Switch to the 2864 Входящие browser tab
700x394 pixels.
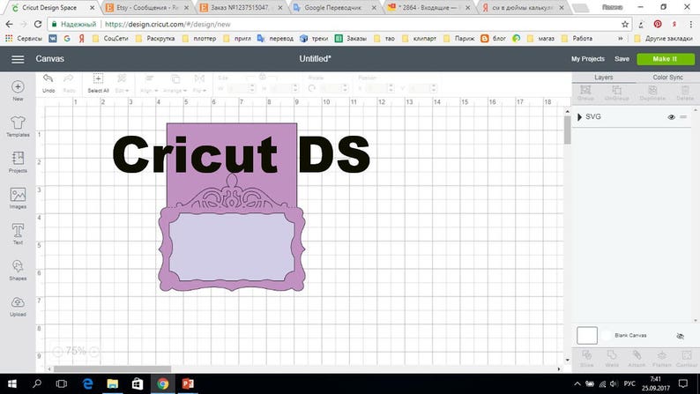tap(428, 8)
